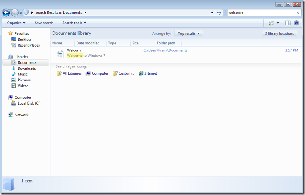305x195 pixels.
Task: Open Recent Places
Action: [x=29, y=45]
